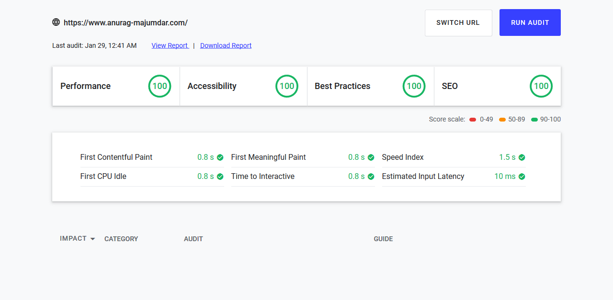Click the Speed Index green checkmark icon
Image resolution: width=613 pixels, height=300 pixels.
(522, 157)
